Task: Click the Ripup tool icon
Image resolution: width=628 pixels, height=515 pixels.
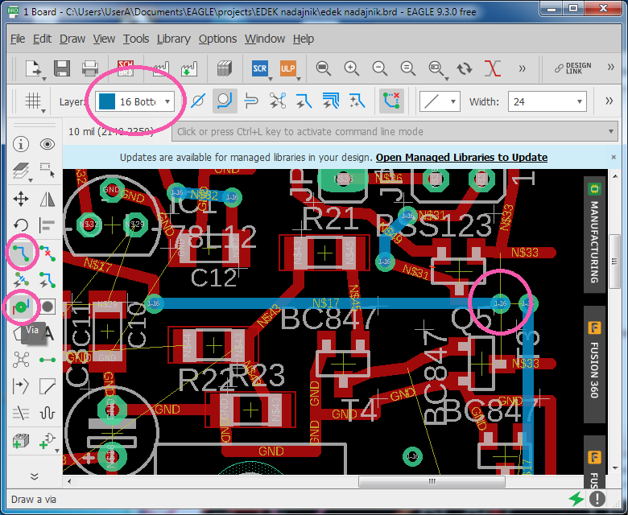Action: 48,252
